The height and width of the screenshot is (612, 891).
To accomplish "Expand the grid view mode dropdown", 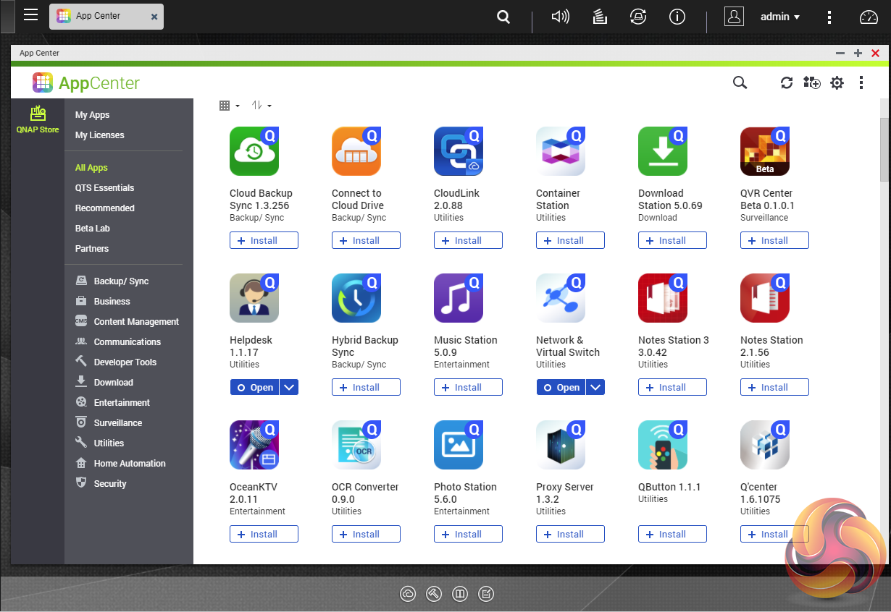I will (230, 106).
